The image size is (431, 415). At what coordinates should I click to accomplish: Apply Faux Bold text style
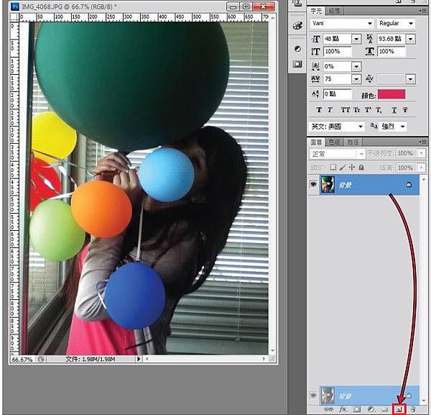(319, 110)
